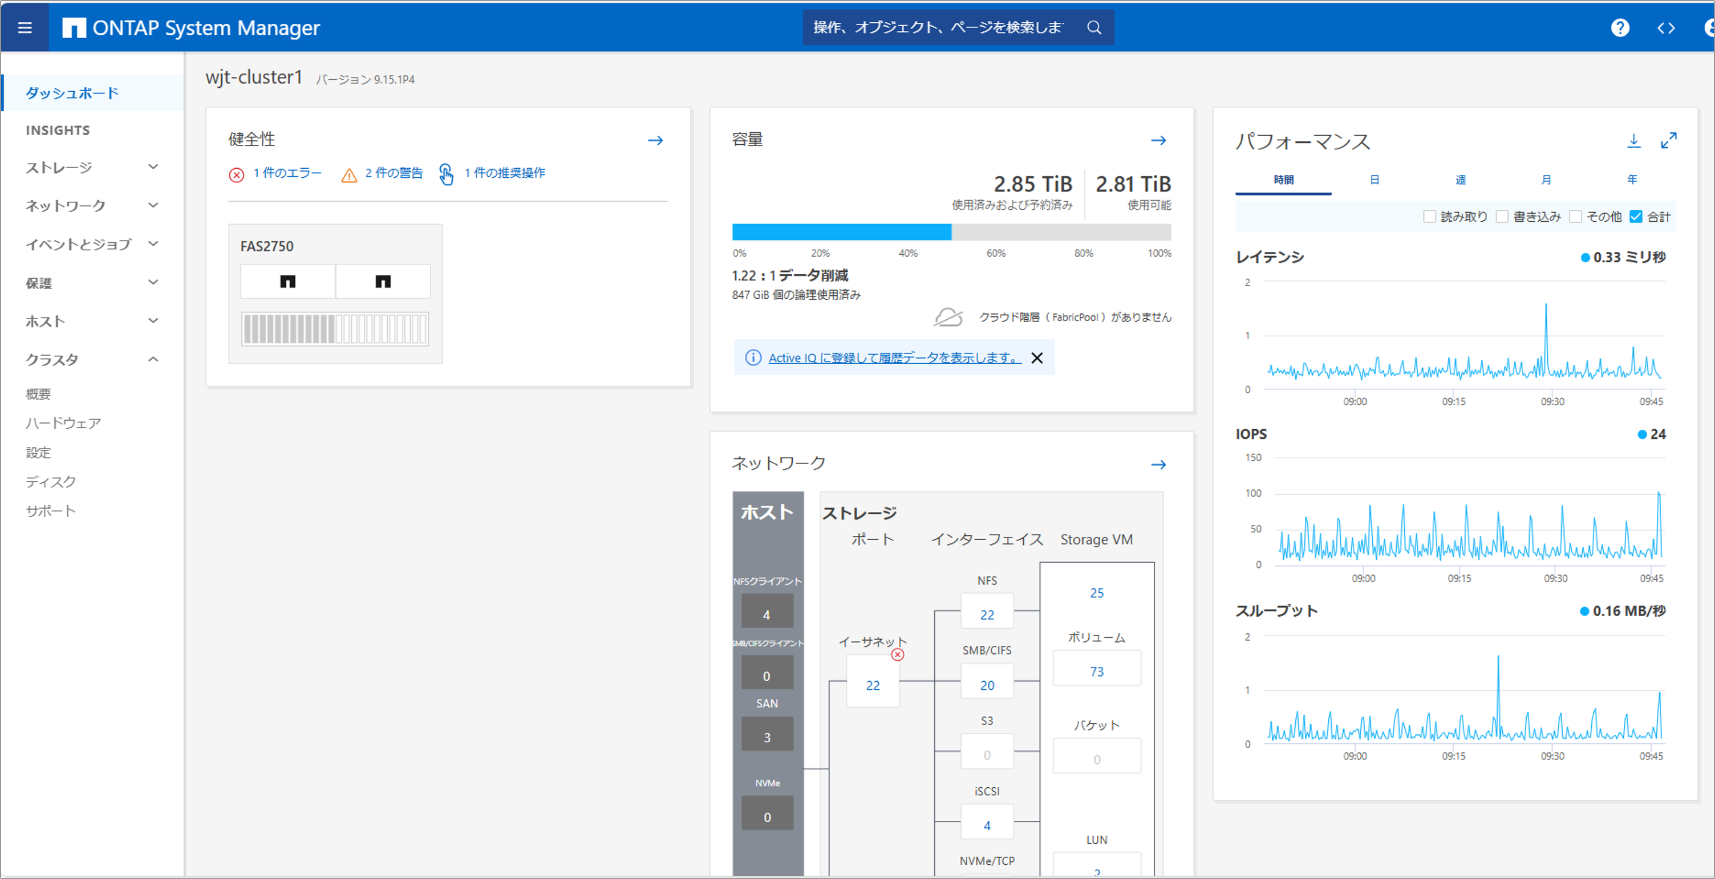Open the help question mark icon

point(1620,28)
